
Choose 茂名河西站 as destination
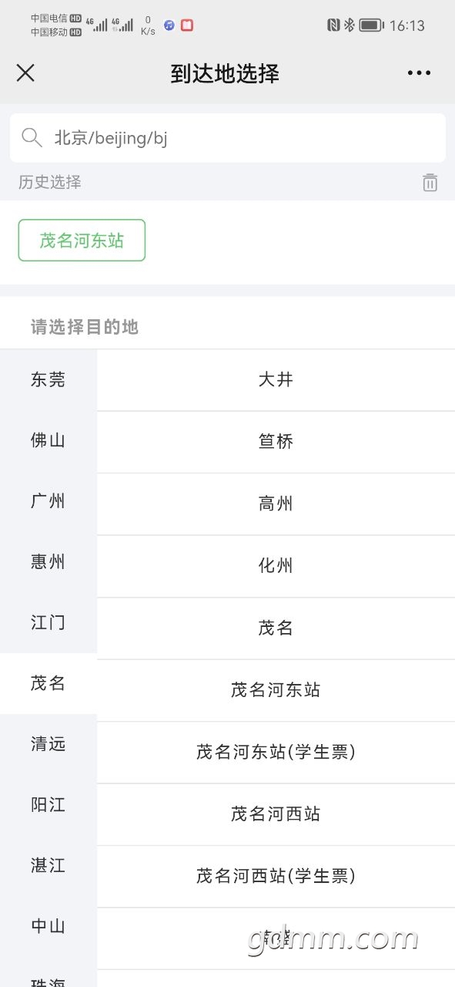(x=276, y=814)
